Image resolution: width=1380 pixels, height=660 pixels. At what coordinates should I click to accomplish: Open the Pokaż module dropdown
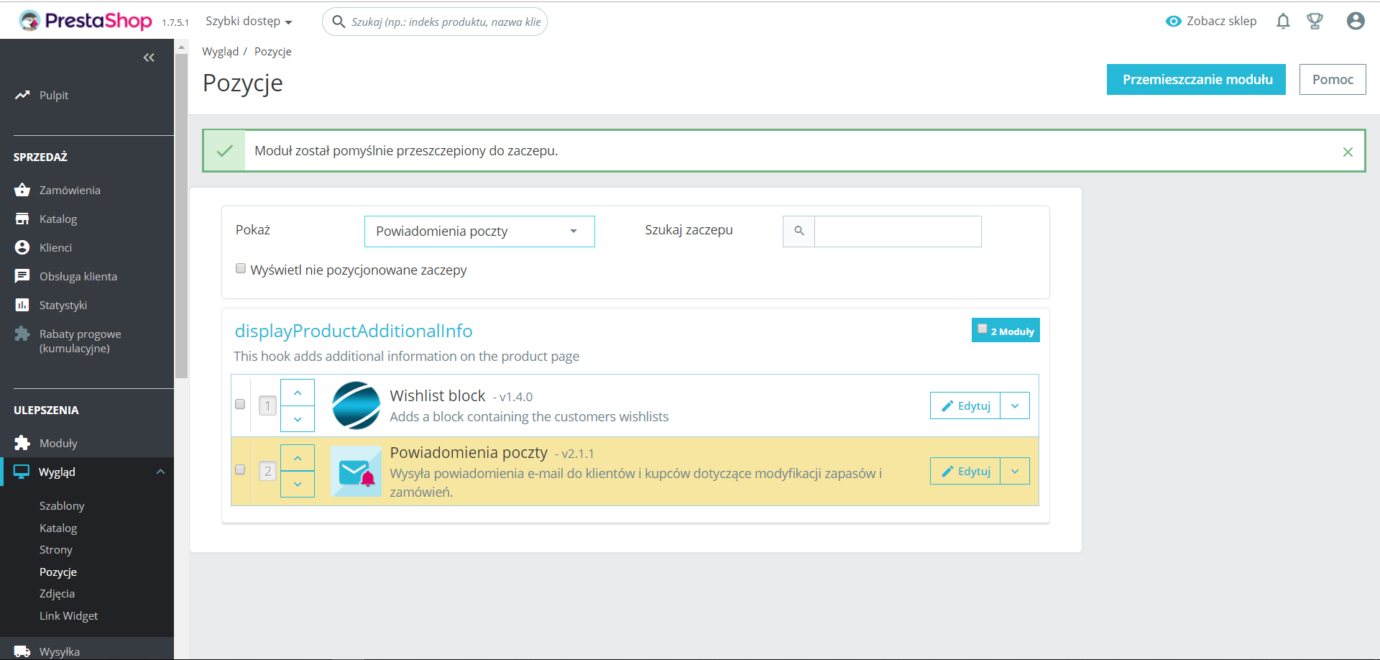(x=479, y=232)
